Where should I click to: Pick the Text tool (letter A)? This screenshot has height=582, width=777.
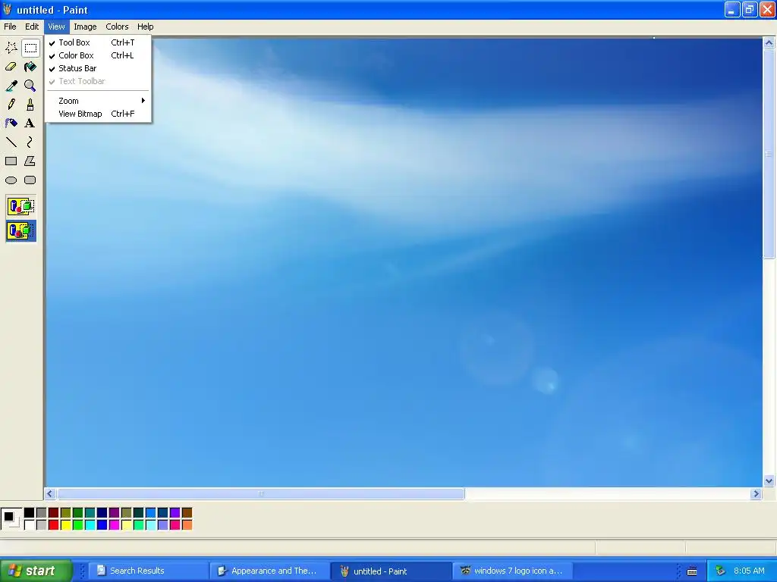point(30,124)
